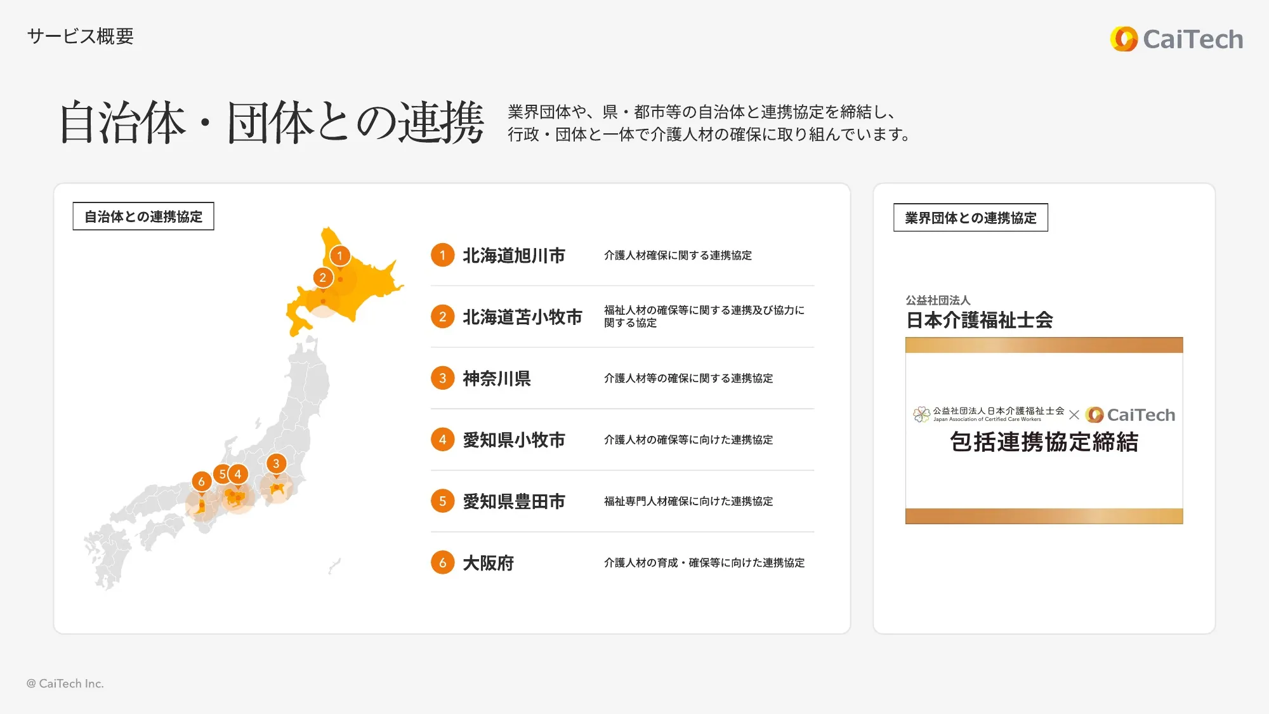Click list badge 2 beside 北海道苫小牧市
1269x714 pixels.
443,317
